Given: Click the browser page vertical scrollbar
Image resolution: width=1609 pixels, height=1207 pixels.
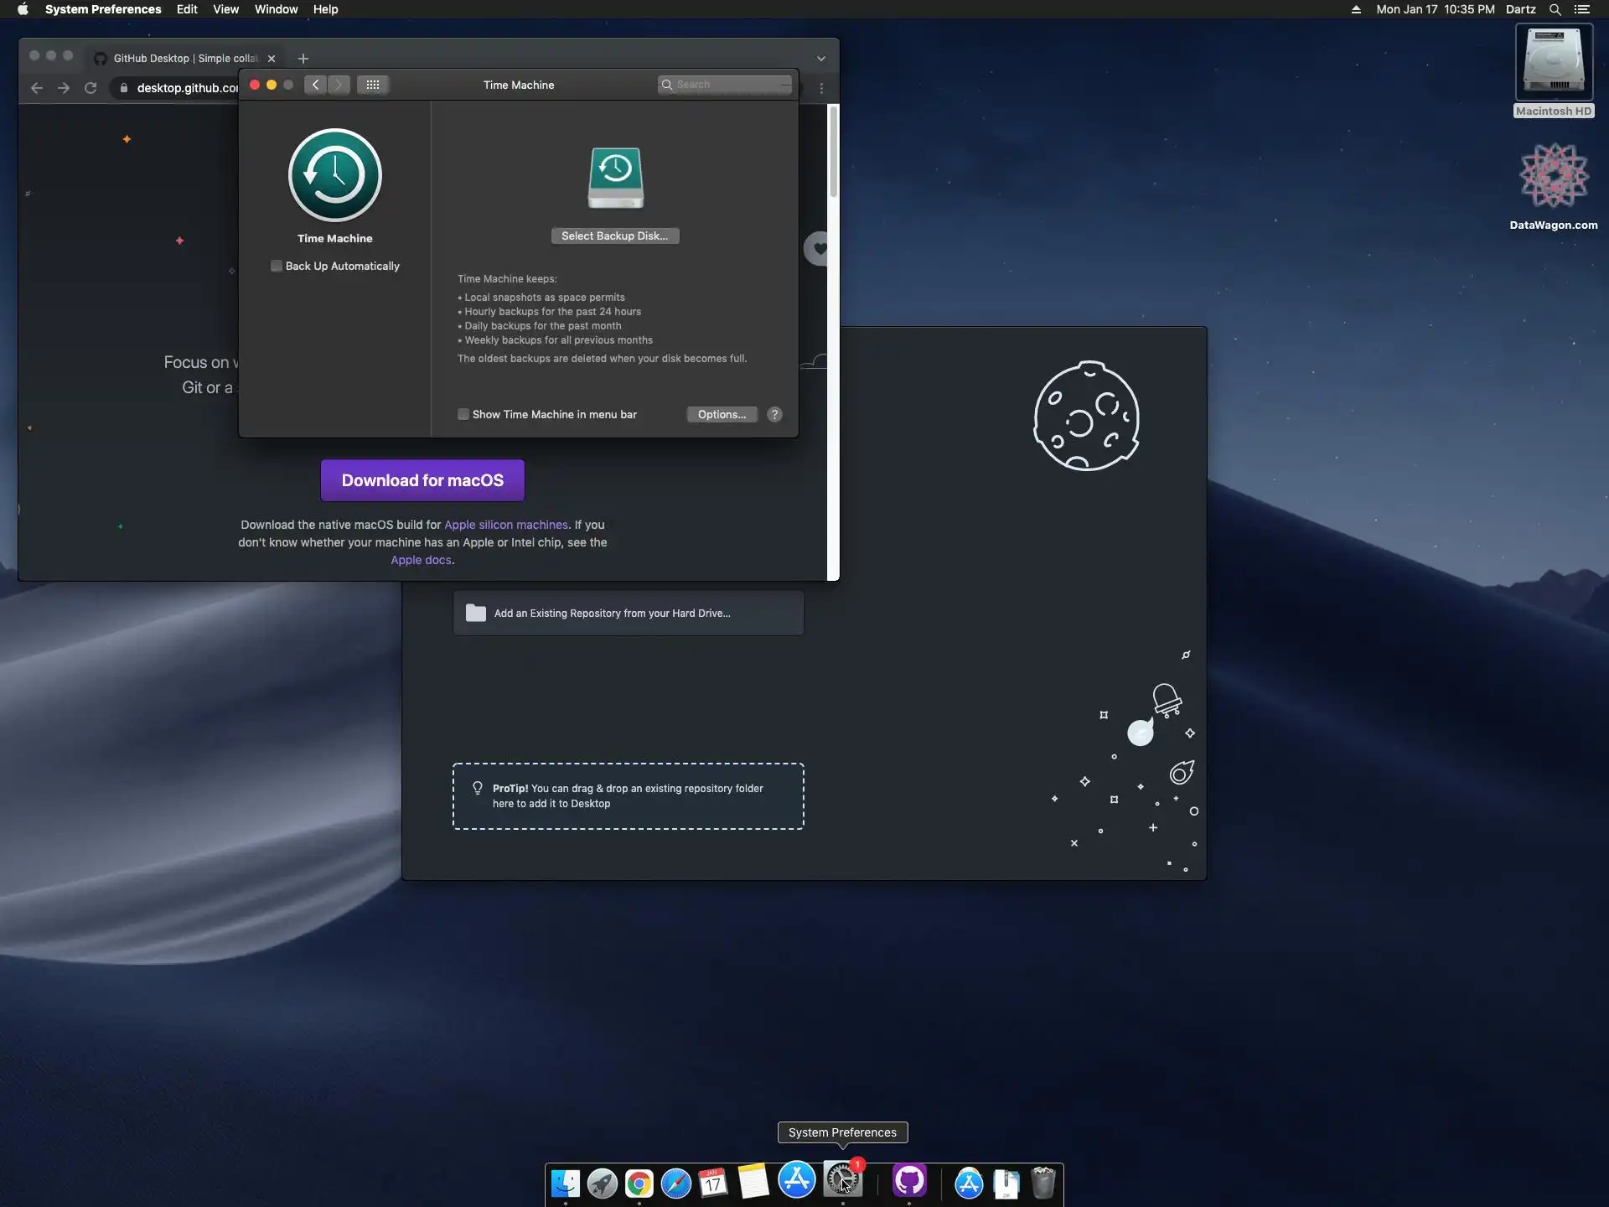Looking at the screenshot, I should [x=833, y=153].
